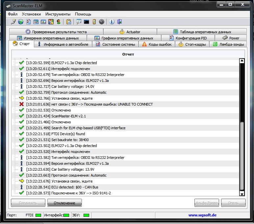Click the Actuator tab hand icon
254x224 pixels.
(x=122, y=32)
